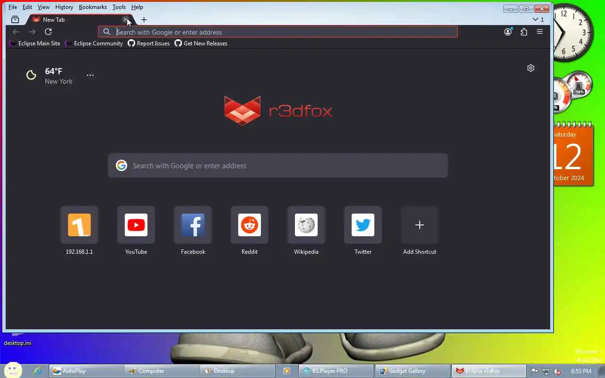Open Eclipse Main Site bookmark

click(x=35, y=43)
